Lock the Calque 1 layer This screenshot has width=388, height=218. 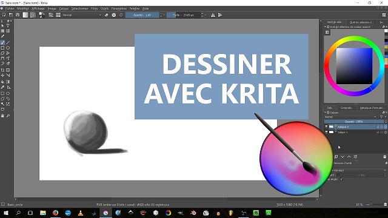(378, 132)
